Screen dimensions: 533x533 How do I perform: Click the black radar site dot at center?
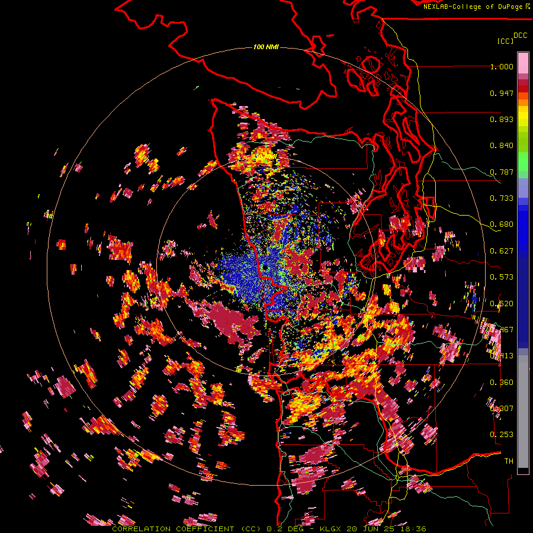coord(265,268)
